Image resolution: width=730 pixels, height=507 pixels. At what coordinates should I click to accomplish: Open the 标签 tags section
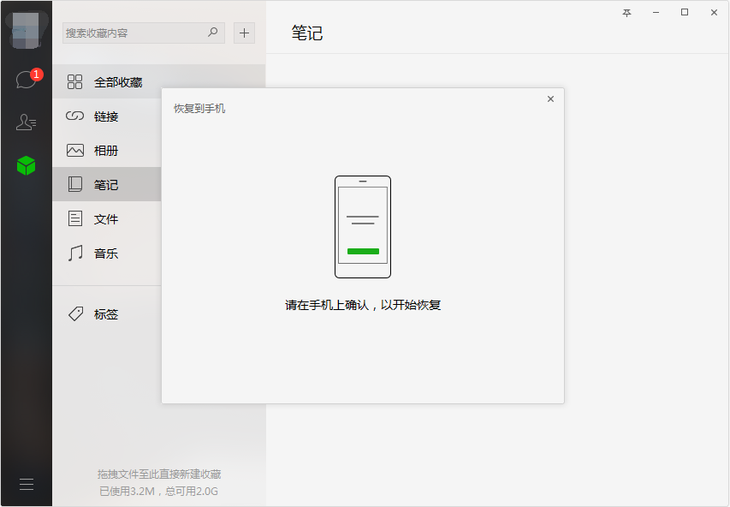click(107, 314)
